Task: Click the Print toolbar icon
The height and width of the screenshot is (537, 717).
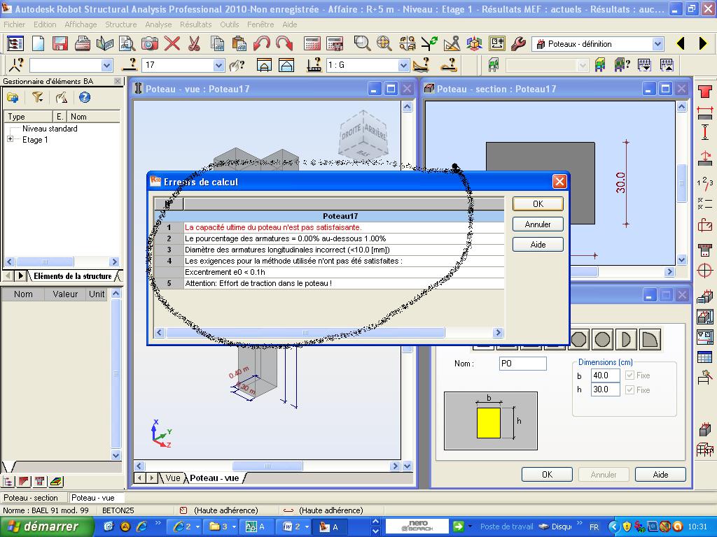Action: pyautogui.click(x=83, y=44)
